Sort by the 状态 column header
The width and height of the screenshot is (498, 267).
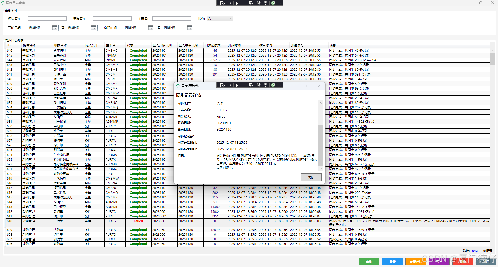point(139,45)
